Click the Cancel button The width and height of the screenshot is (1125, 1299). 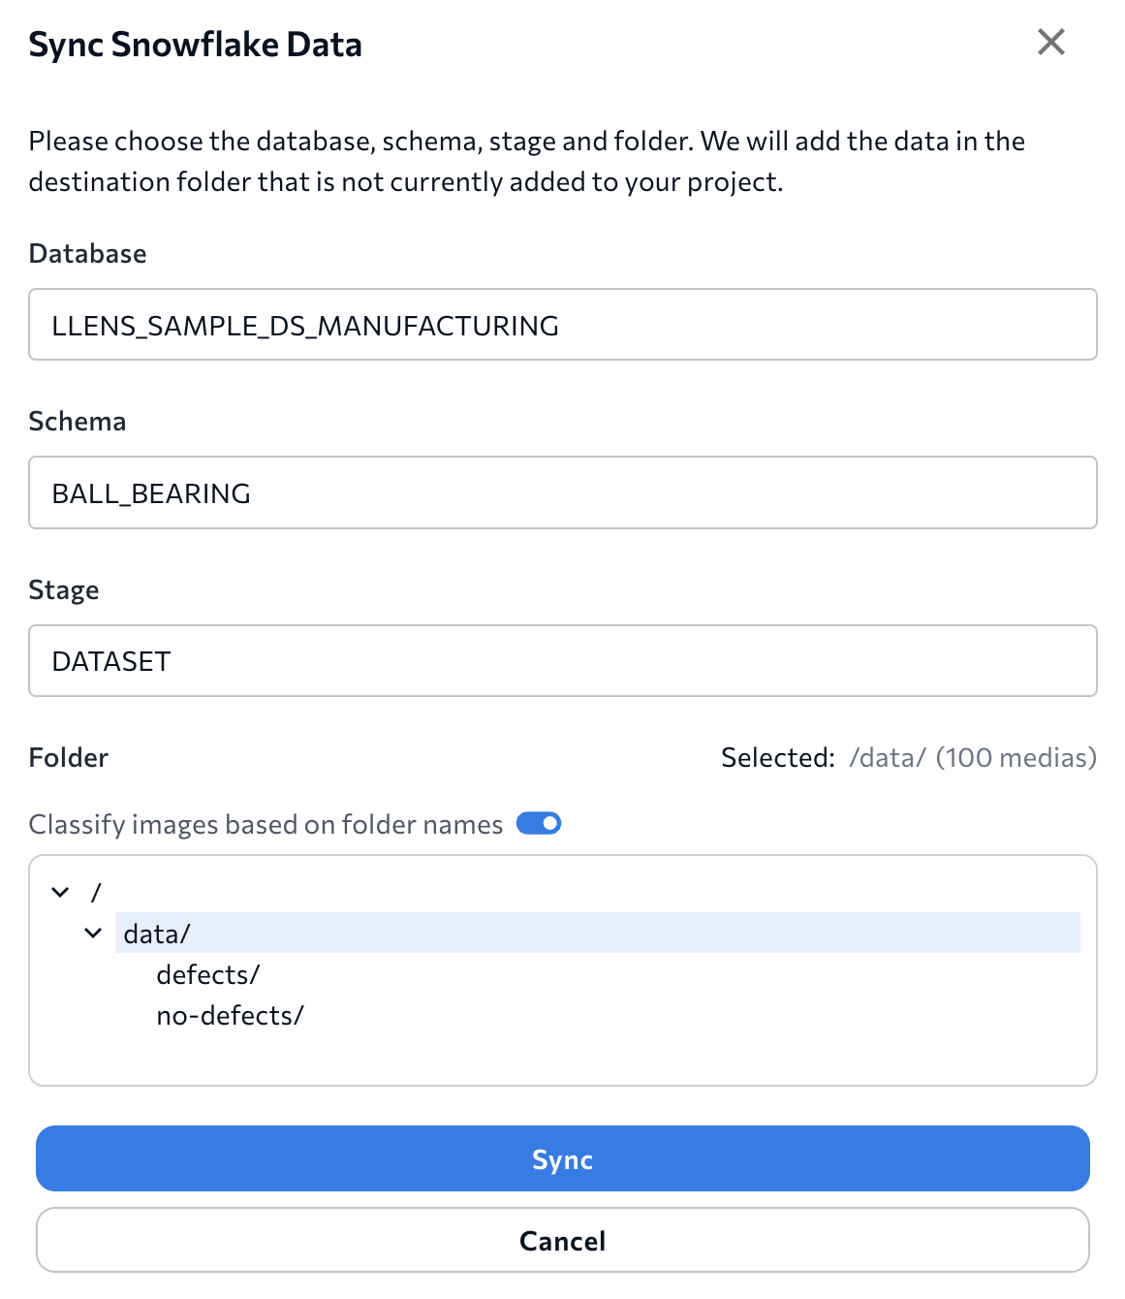tap(562, 1240)
